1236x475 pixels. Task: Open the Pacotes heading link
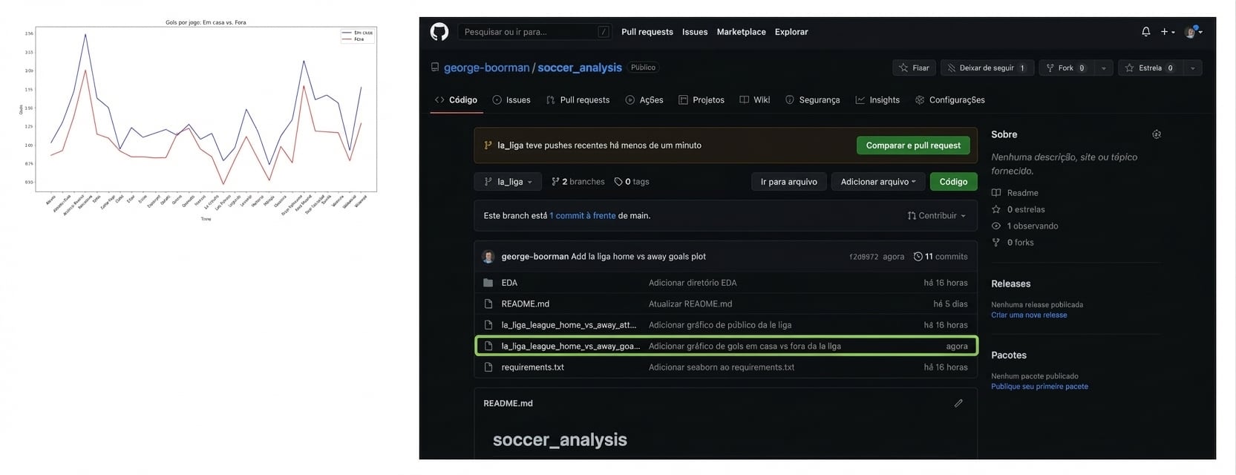coord(1009,356)
